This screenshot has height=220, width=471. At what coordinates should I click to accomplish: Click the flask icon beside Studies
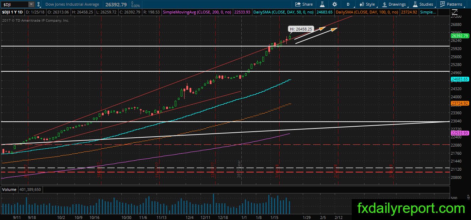click(415, 4)
